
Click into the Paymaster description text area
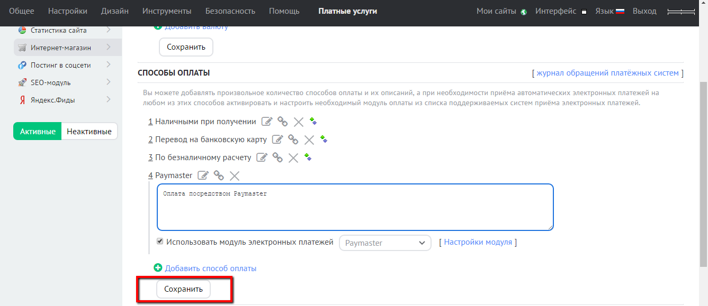[355, 207]
